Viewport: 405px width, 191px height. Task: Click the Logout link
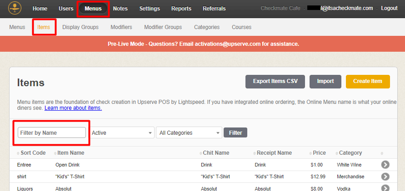click(389, 9)
